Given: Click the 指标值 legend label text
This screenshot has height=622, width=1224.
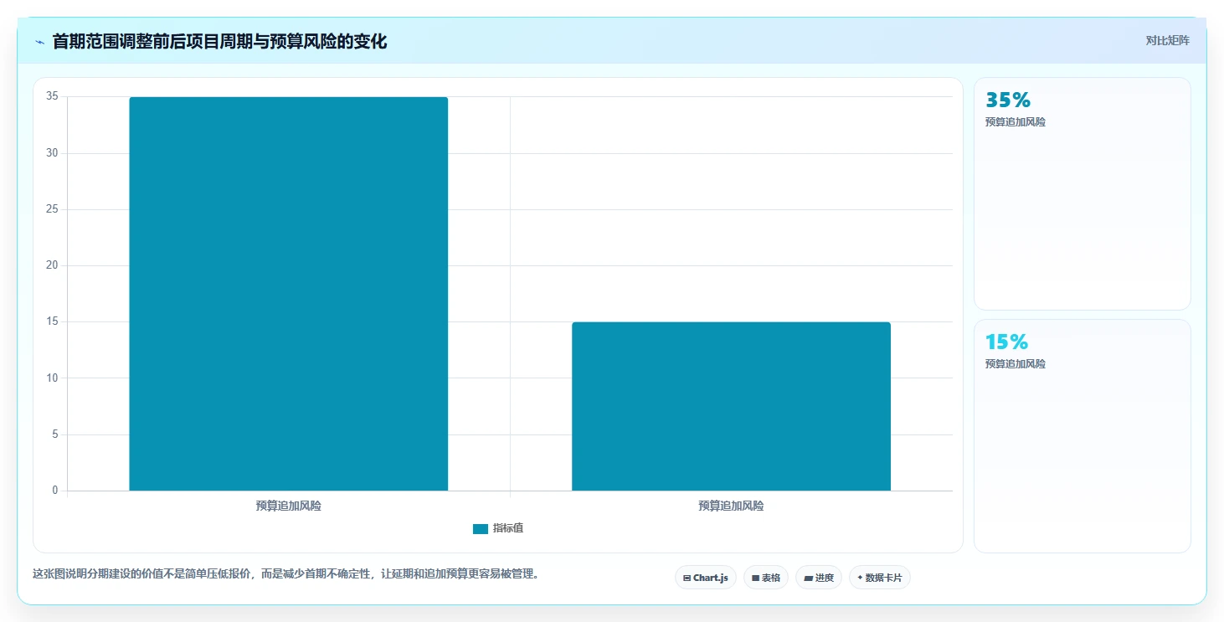Looking at the screenshot, I should 508,528.
